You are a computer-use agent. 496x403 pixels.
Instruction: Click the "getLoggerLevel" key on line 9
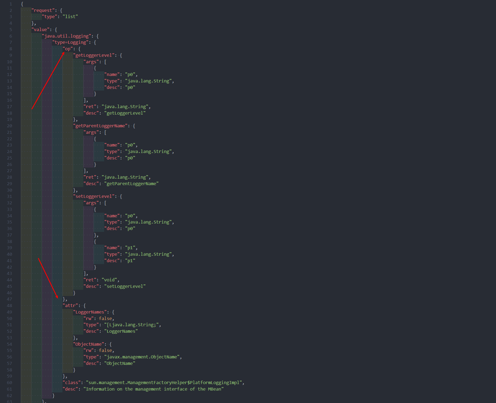[x=94, y=55]
